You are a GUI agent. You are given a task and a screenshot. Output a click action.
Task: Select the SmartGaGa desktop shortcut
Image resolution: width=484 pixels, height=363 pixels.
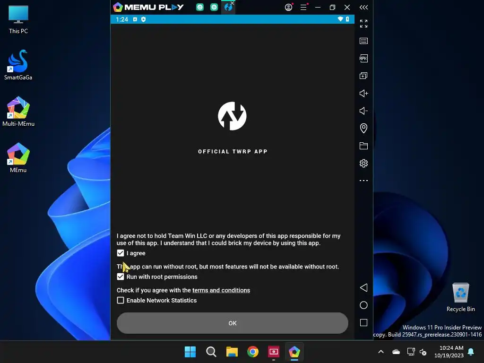click(18, 65)
